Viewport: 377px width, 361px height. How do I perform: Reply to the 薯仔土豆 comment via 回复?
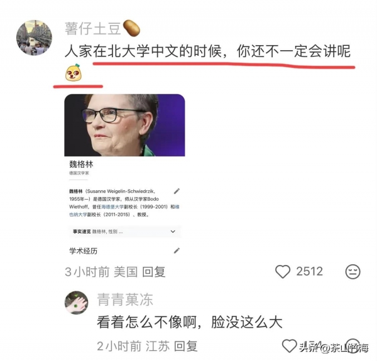(x=154, y=272)
